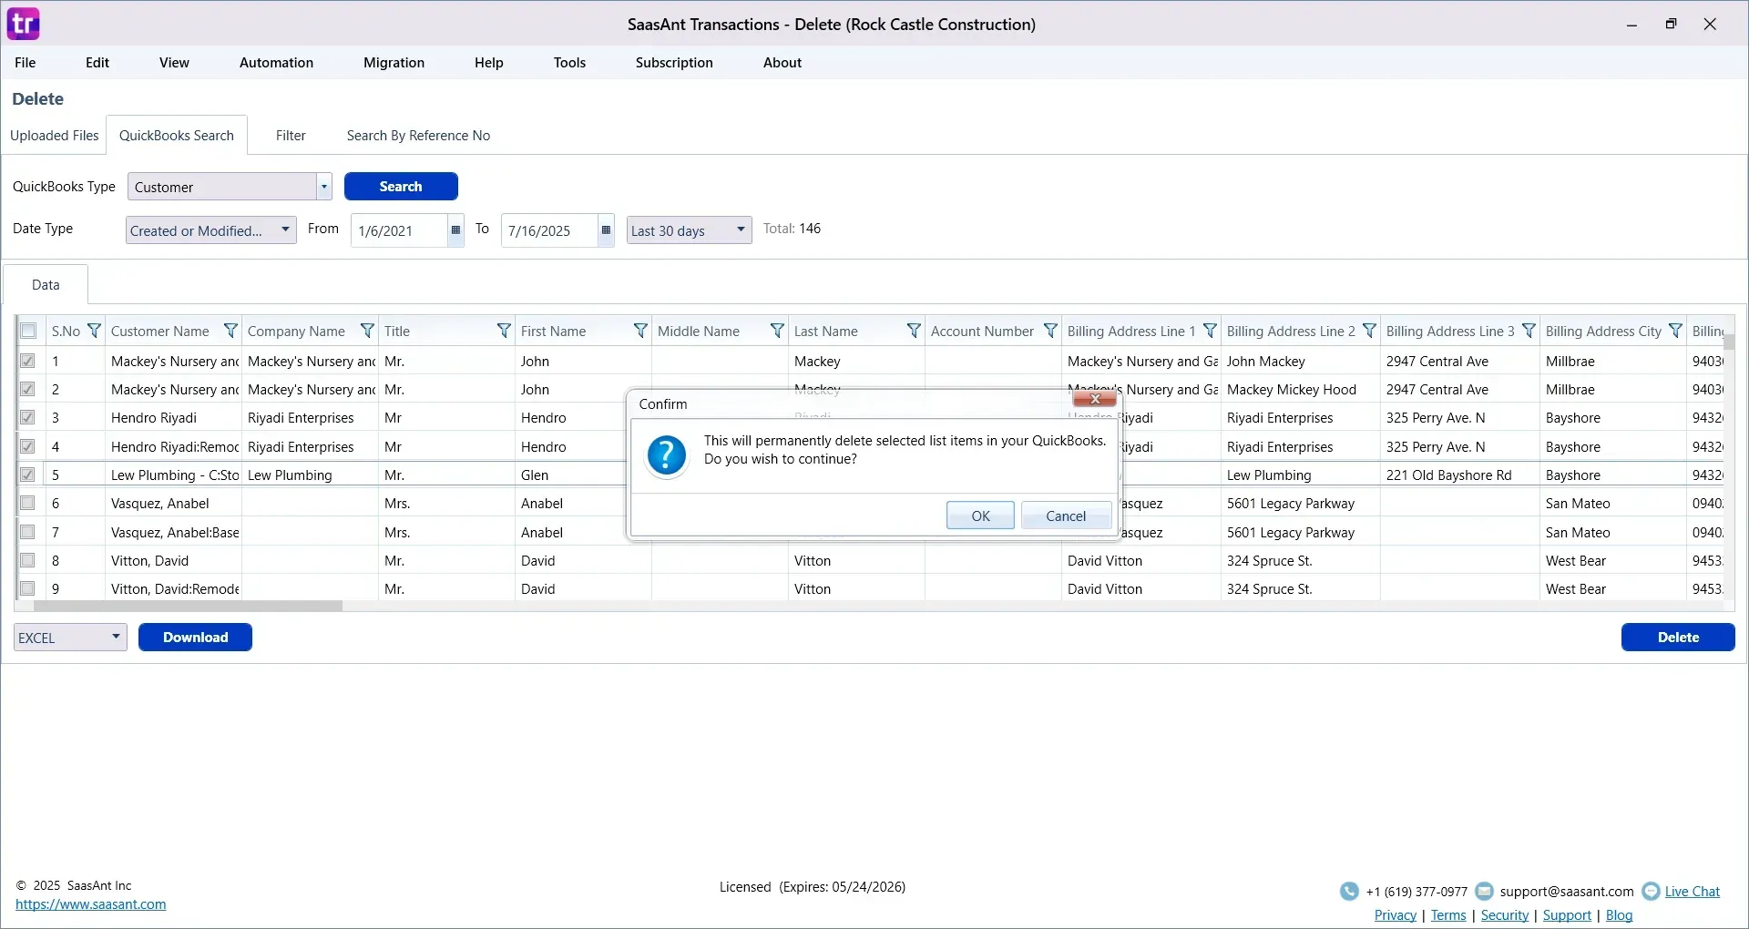This screenshot has height=929, width=1749.
Task: Uncheck row 4 Hendro Riyadi:Remodel checkbox
Action: tap(28, 446)
